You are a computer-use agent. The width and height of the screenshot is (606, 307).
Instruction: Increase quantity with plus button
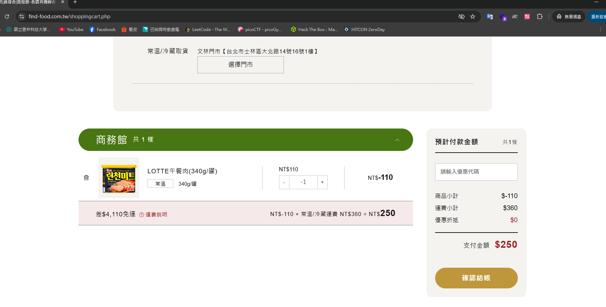coord(322,182)
